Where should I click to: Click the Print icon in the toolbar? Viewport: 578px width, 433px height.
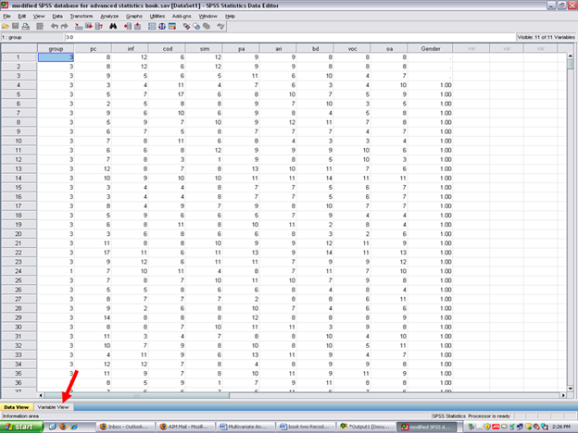[26, 26]
